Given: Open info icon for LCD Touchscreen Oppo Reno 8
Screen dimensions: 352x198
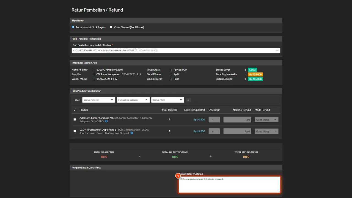Looking at the screenshot, I should point(132,133).
